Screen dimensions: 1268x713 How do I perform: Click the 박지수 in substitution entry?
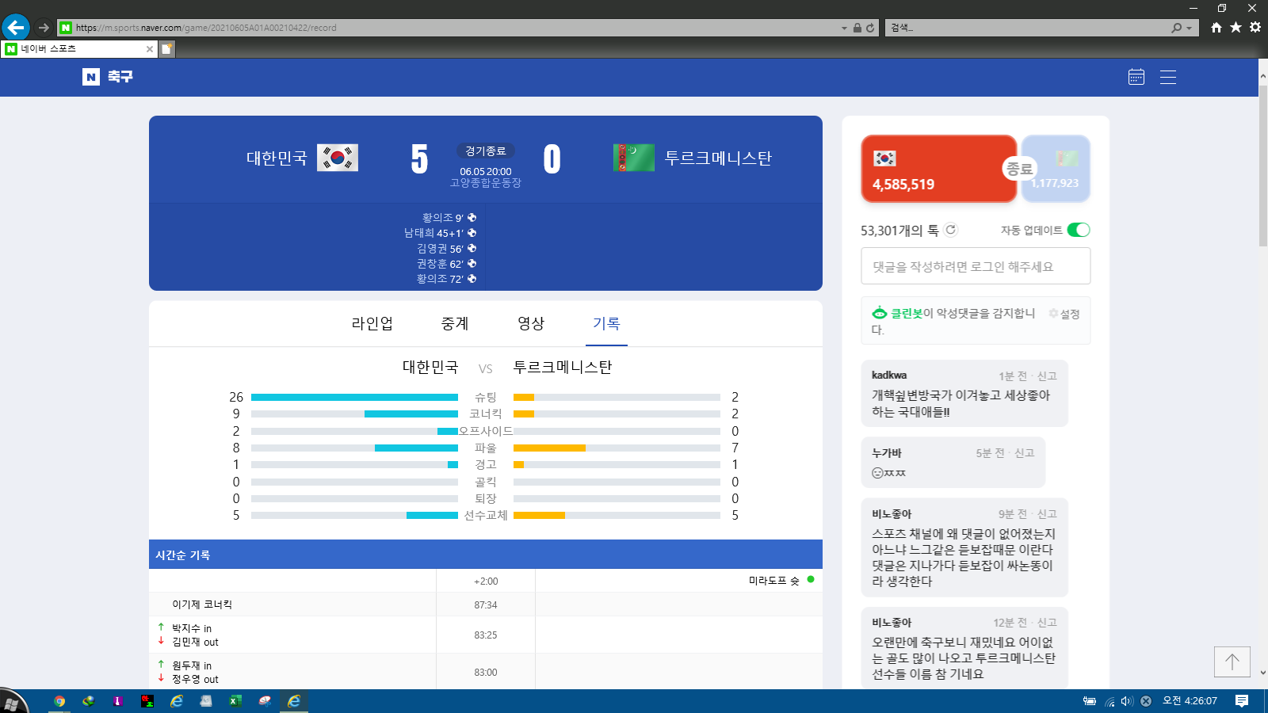pyautogui.click(x=192, y=628)
